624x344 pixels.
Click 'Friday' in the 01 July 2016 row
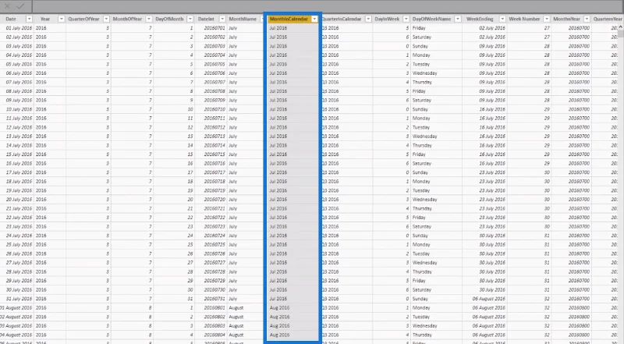coord(419,28)
